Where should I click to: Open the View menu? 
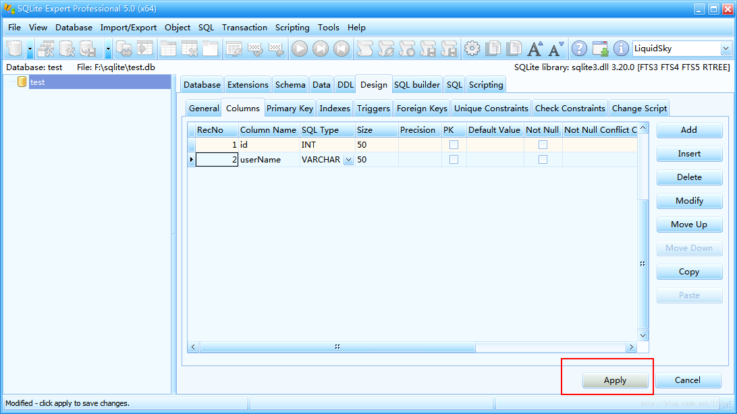tap(38, 27)
